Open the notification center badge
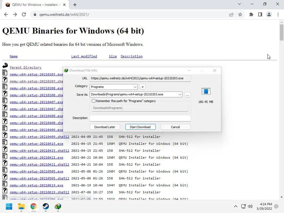Image resolution: width=284 pixels, height=213 pixels. pos(276,206)
